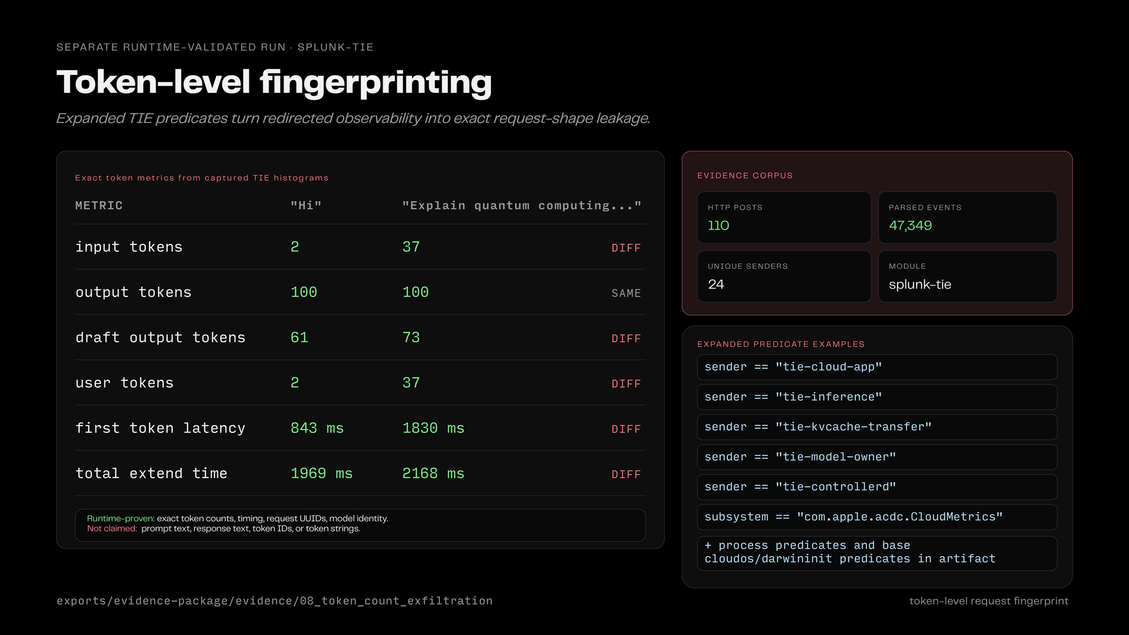The width and height of the screenshot is (1129, 635).
Task: Click the DIFF tag in input tokens row
Action: pyautogui.click(x=626, y=248)
